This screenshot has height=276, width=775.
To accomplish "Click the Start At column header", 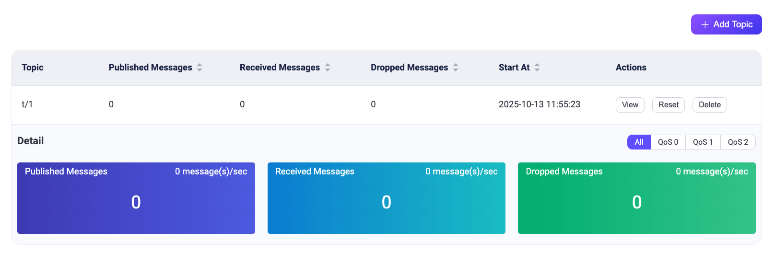I will pyautogui.click(x=514, y=68).
